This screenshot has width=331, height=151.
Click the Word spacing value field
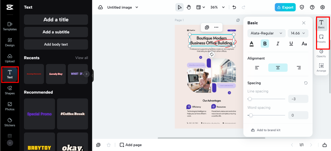[298, 115]
